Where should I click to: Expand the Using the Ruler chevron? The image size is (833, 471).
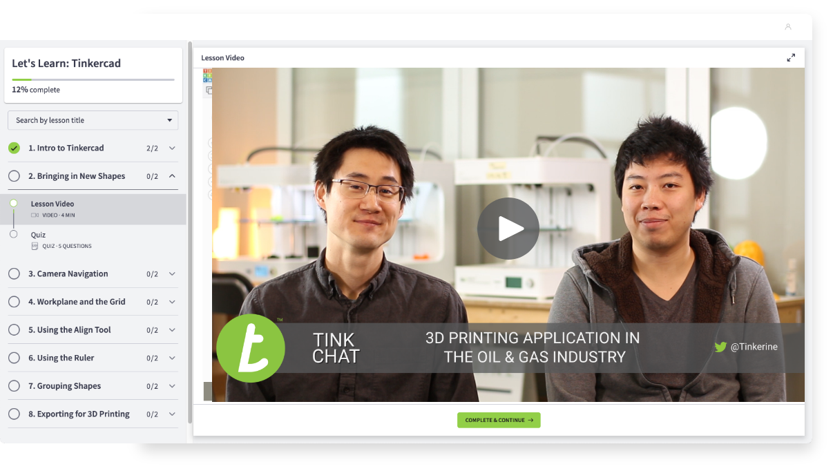click(x=172, y=358)
